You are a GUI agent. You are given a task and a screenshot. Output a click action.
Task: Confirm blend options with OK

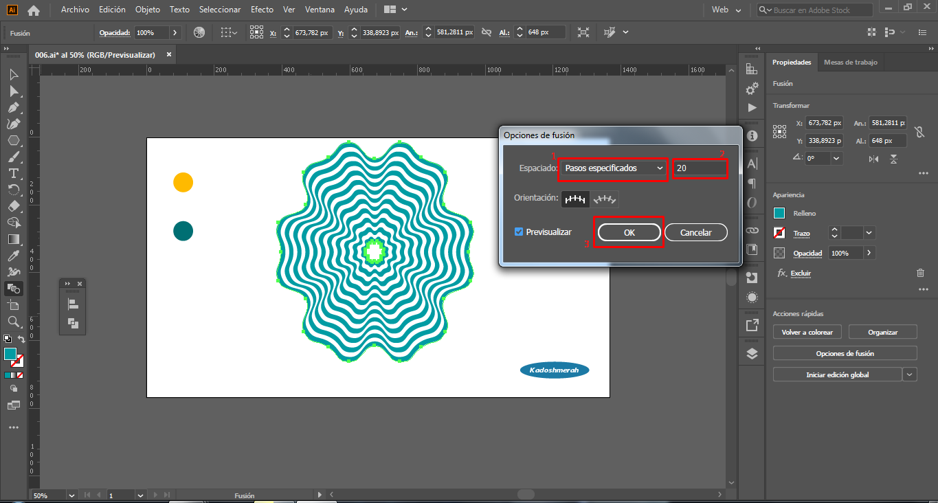click(629, 233)
